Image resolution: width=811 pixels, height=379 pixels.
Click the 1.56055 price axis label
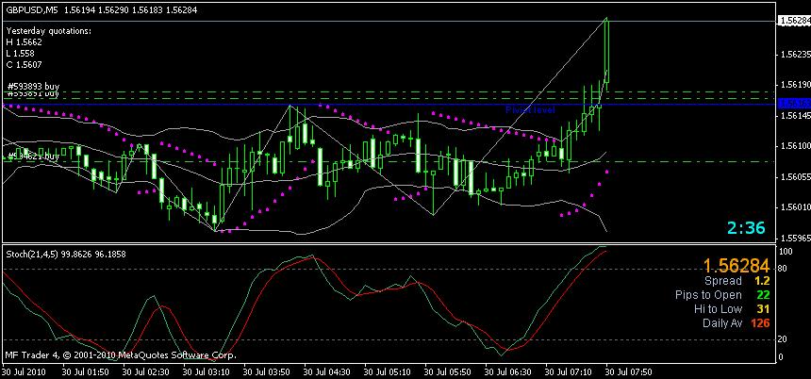pyautogui.click(x=794, y=177)
